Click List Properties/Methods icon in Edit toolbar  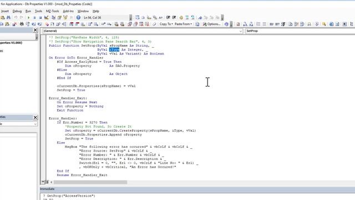coord(137,17)
